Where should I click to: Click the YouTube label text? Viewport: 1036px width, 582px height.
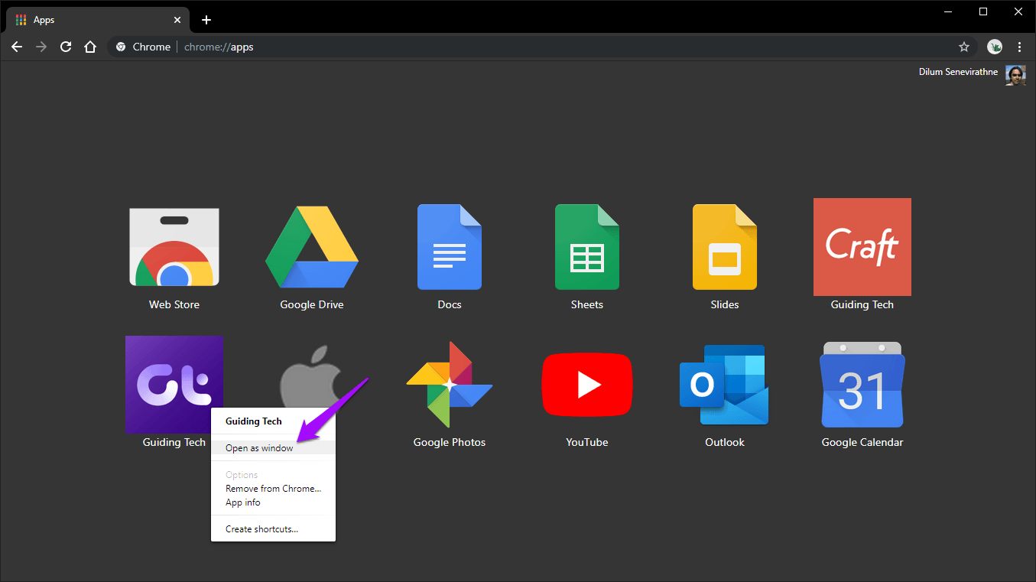point(587,442)
